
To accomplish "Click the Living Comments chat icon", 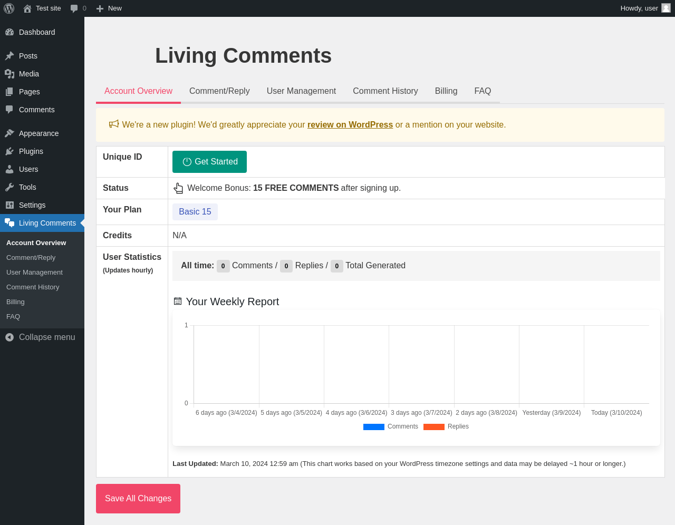I will [9, 223].
